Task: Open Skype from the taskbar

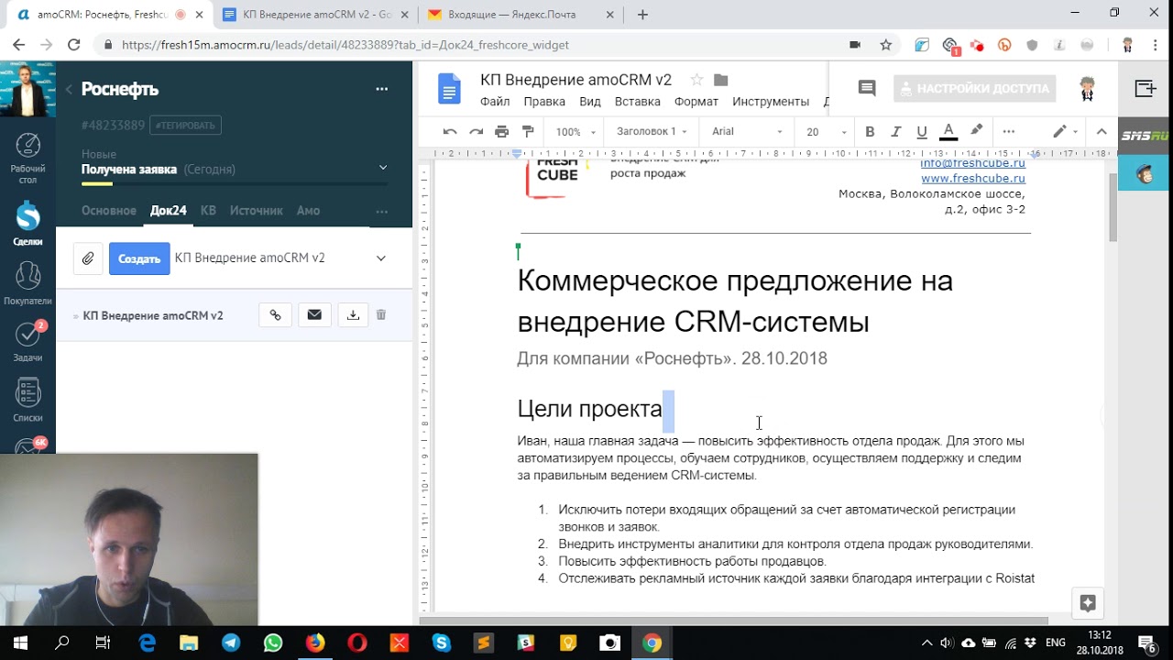Action: pos(442,643)
